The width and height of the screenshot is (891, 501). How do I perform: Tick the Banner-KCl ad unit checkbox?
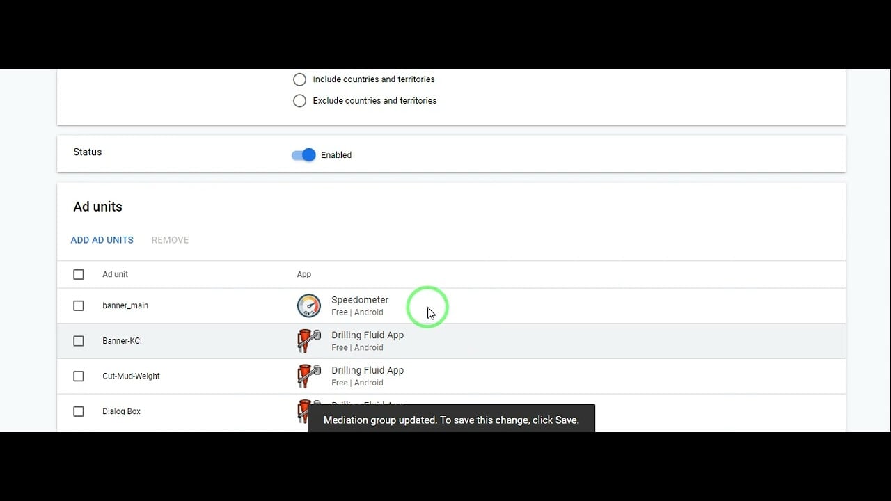[79, 341]
